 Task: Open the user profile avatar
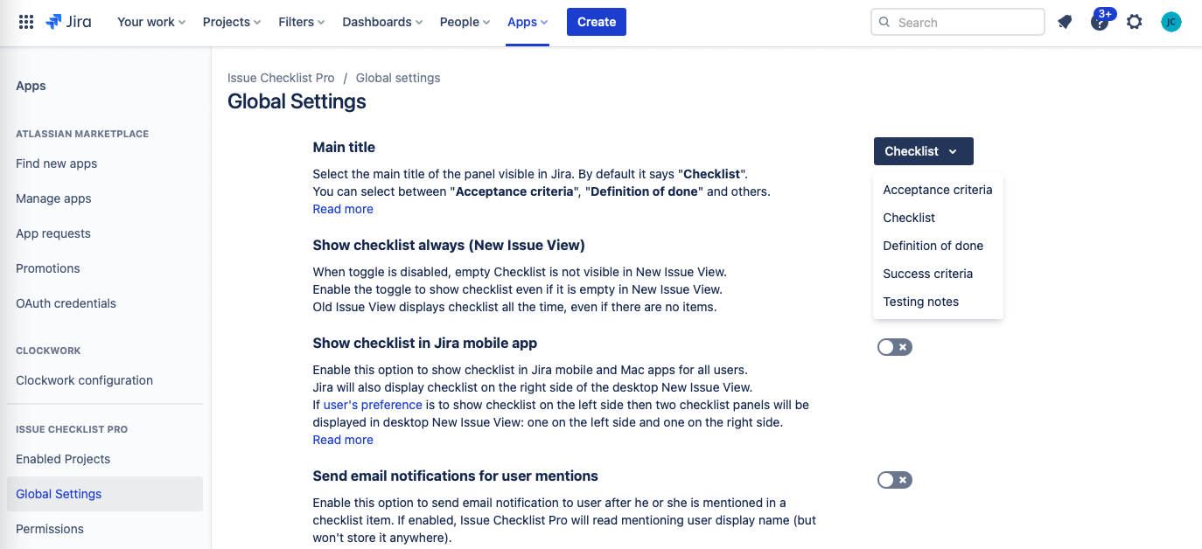coord(1171,22)
